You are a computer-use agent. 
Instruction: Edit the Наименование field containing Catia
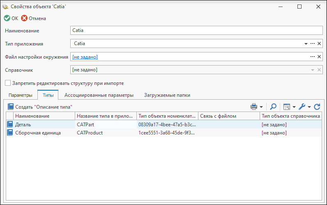196,30
